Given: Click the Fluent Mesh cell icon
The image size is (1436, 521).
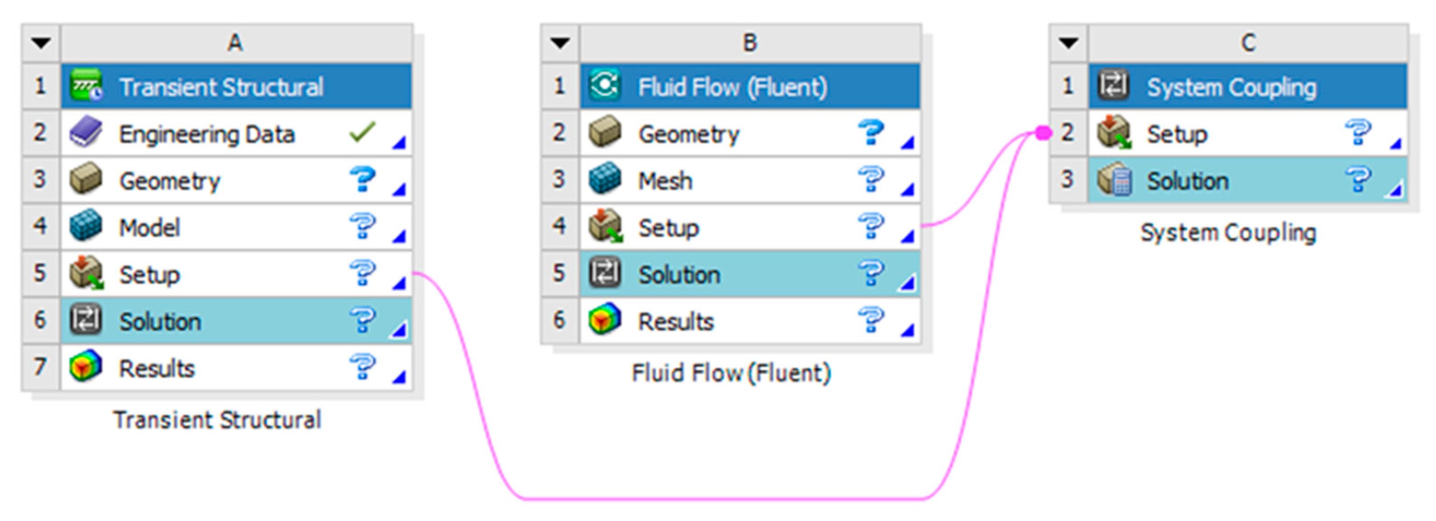Looking at the screenshot, I should tap(605, 179).
